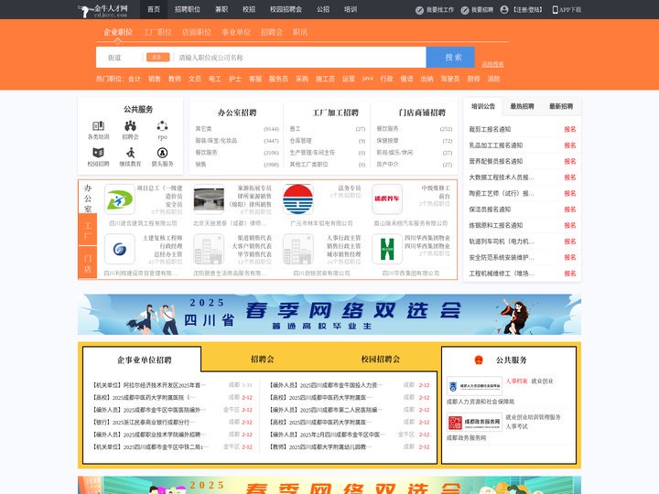Open the 继续教育 icon
The width and height of the screenshot is (659, 494).
[x=130, y=152]
